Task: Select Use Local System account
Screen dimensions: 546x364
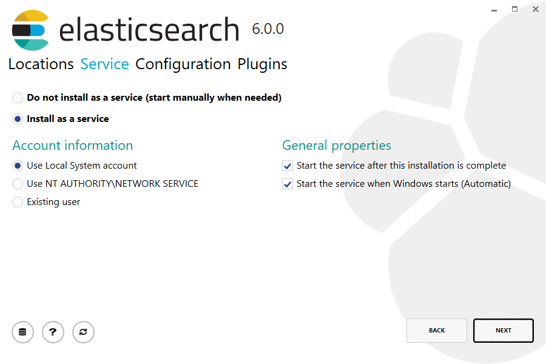Action: tap(18, 166)
